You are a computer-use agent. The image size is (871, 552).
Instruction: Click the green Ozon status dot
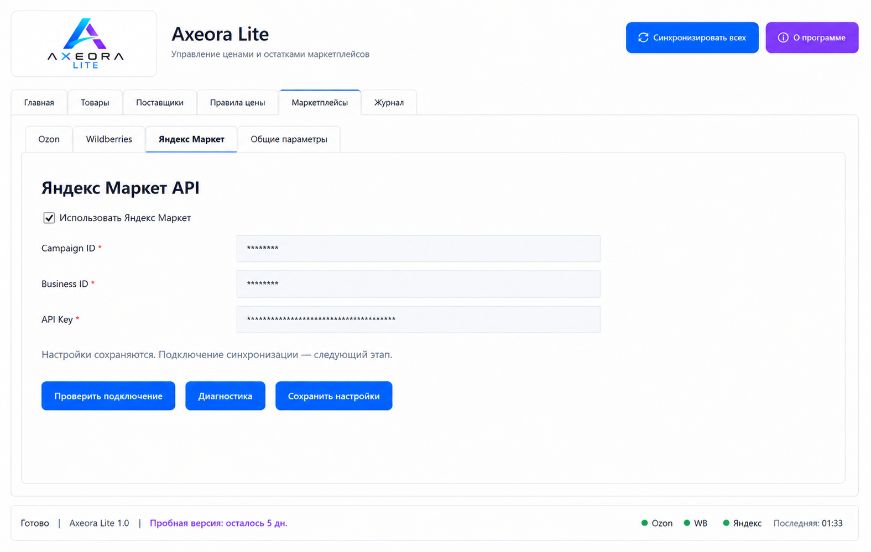point(644,523)
